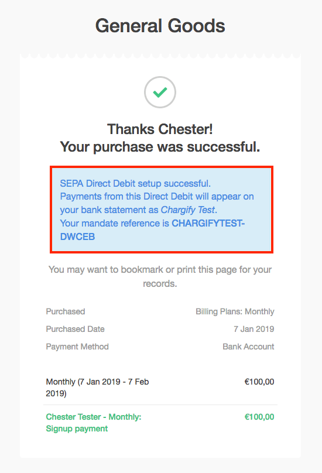This screenshot has height=473, width=322.
Task: Click the bookmark or print reminder text
Action: click(x=160, y=276)
